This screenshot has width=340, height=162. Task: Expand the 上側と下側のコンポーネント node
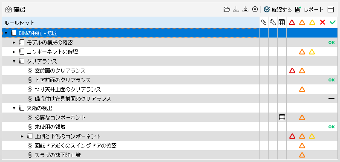pos(22,136)
